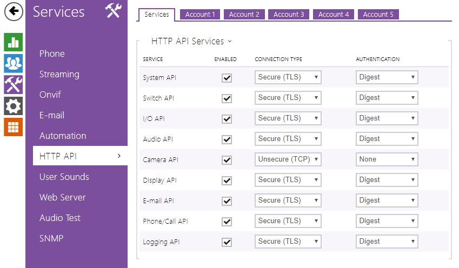Uncheck the Camera API enabled box
This screenshot has width=459, height=268.
pos(227,160)
